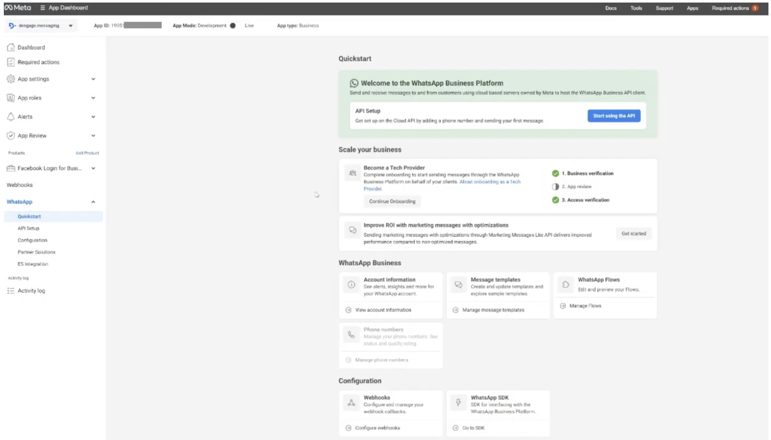Open Manage phone numbers link
771x440 pixels.
[382, 360]
